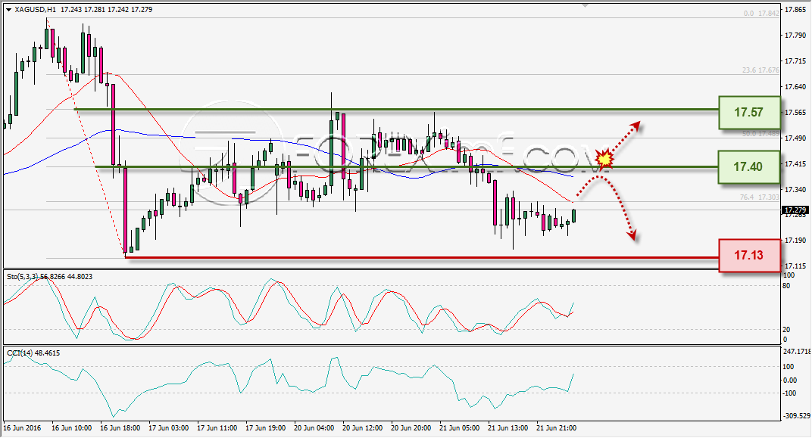The image size is (812, 438).
Task: Click price axis label 17.490
Action: click(x=795, y=138)
